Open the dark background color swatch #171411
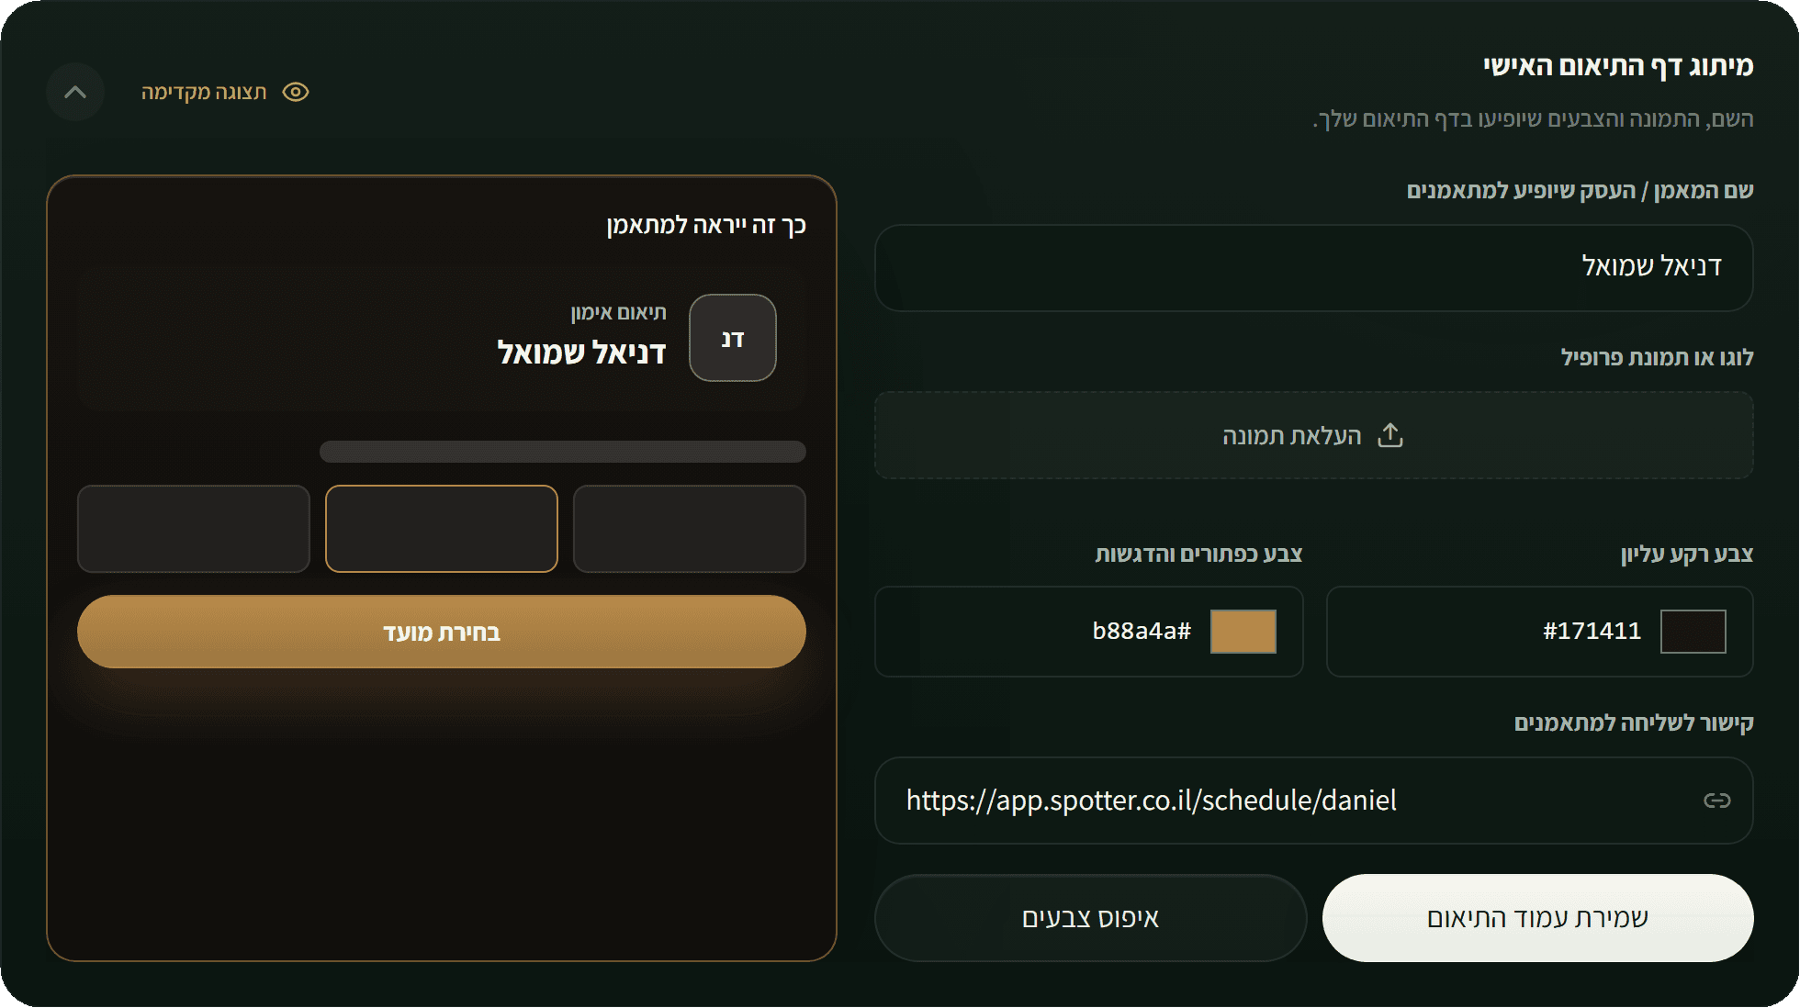 click(x=1693, y=632)
